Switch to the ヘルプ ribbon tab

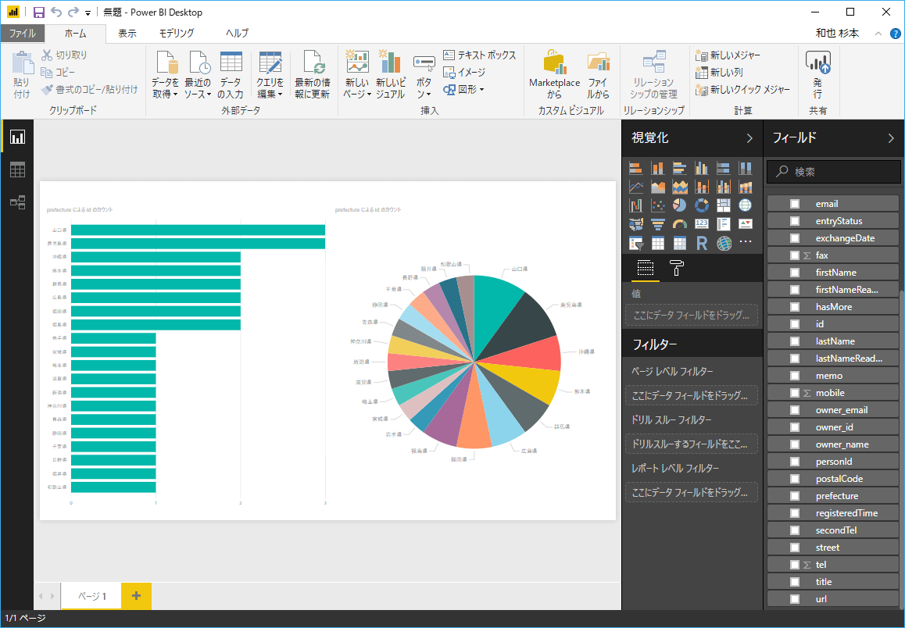[238, 34]
